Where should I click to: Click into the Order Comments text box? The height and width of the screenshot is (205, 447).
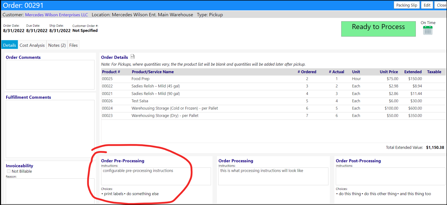pos(50,75)
